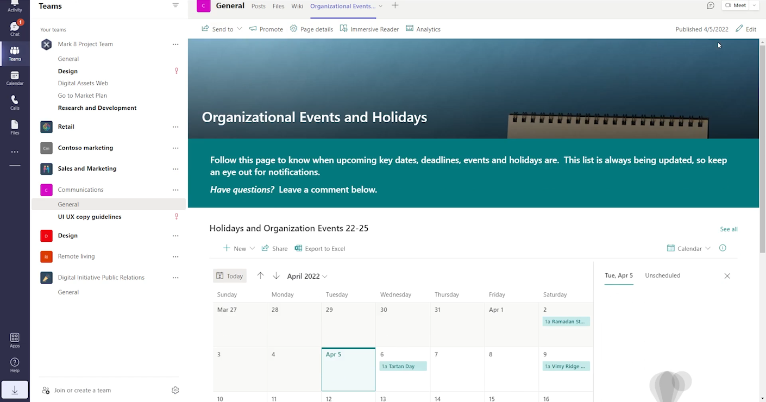The height and width of the screenshot is (402, 766).
Task: Click the list info icon
Action: [x=723, y=248]
